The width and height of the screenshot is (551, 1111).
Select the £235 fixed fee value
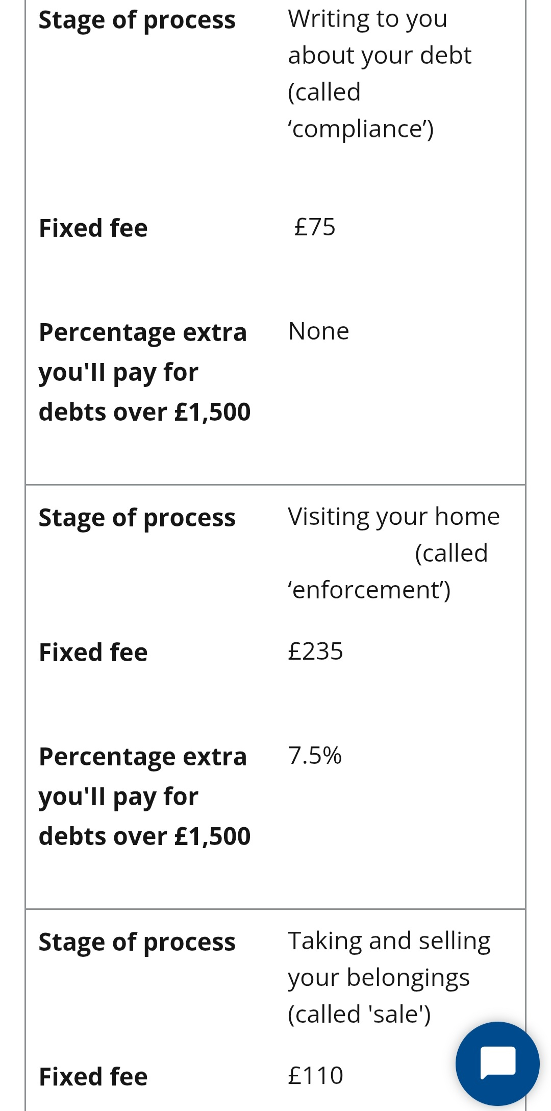pos(315,651)
